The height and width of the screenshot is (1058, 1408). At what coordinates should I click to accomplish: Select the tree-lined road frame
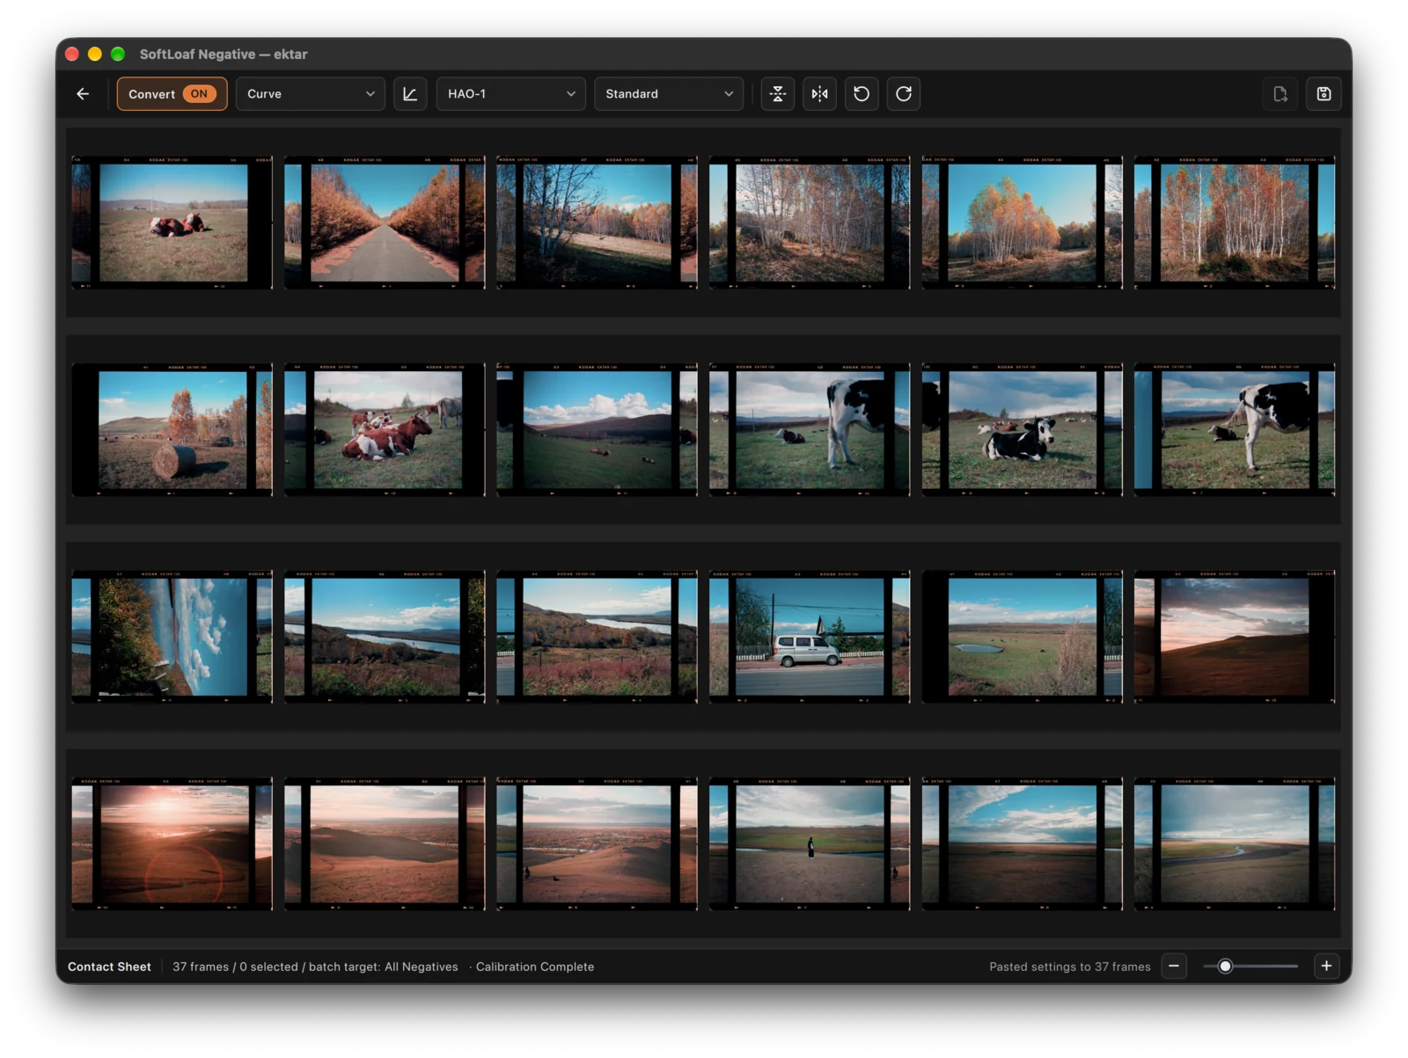(385, 223)
